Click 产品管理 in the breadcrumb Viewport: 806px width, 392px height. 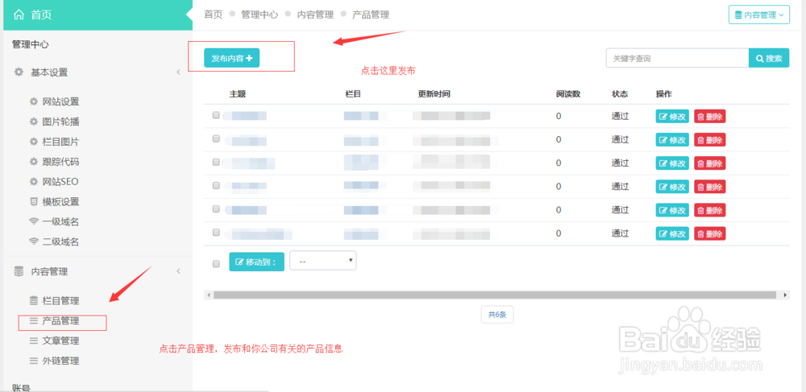371,14
